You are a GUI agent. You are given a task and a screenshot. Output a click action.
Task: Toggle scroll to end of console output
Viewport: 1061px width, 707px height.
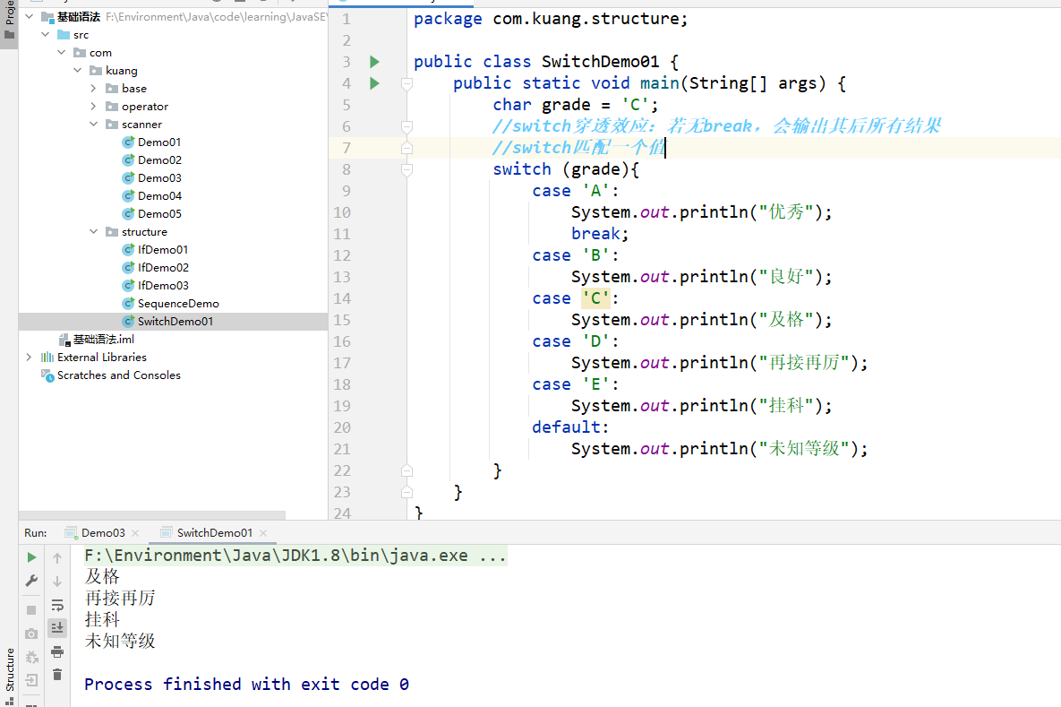click(57, 628)
